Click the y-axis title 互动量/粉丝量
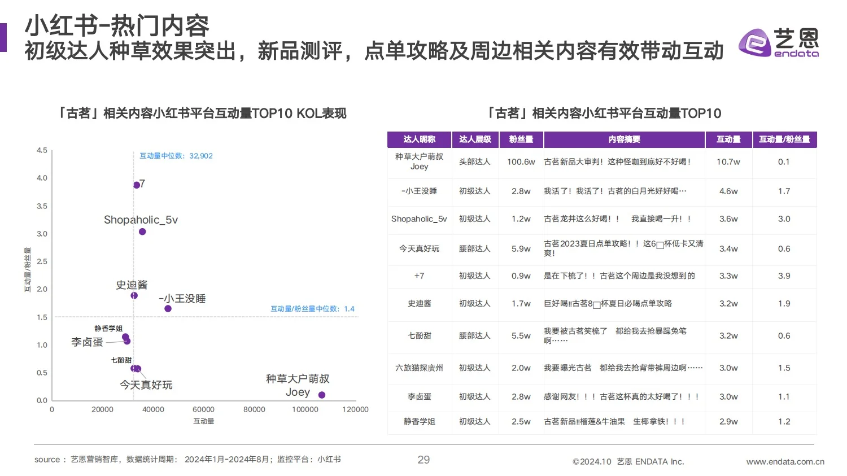The height and width of the screenshot is (476, 847). point(27,270)
